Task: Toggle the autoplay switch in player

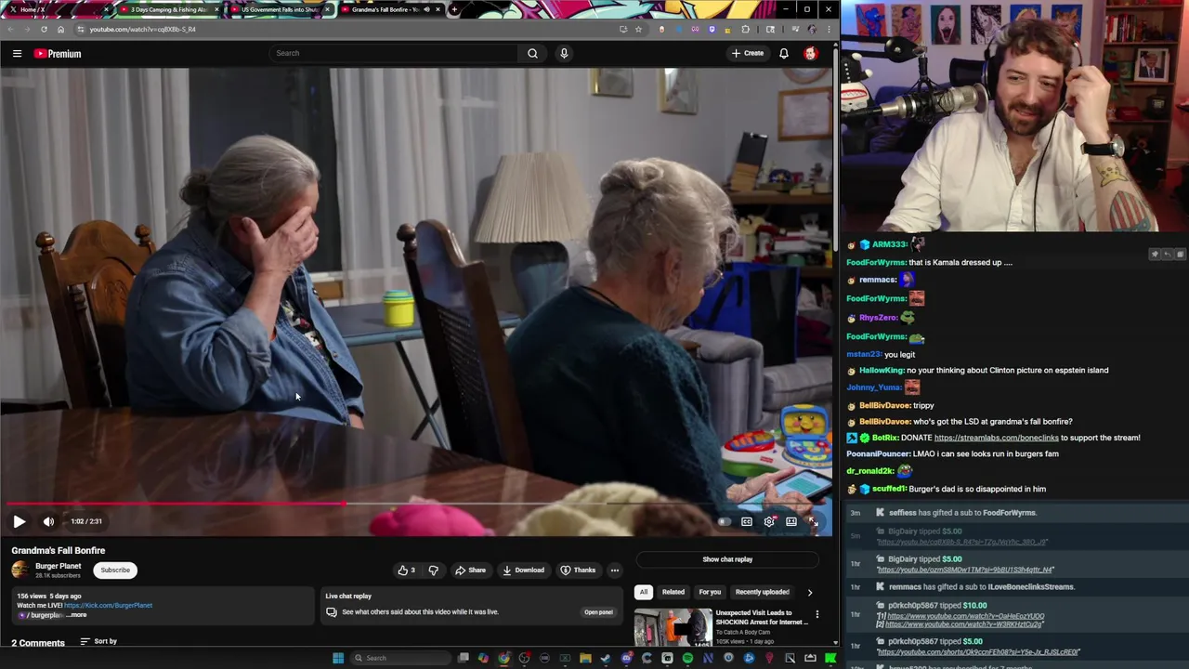Action: (725, 521)
